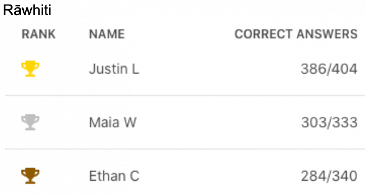Open Justin L's name entry
The image size is (365, 195).
pos(114,69)
